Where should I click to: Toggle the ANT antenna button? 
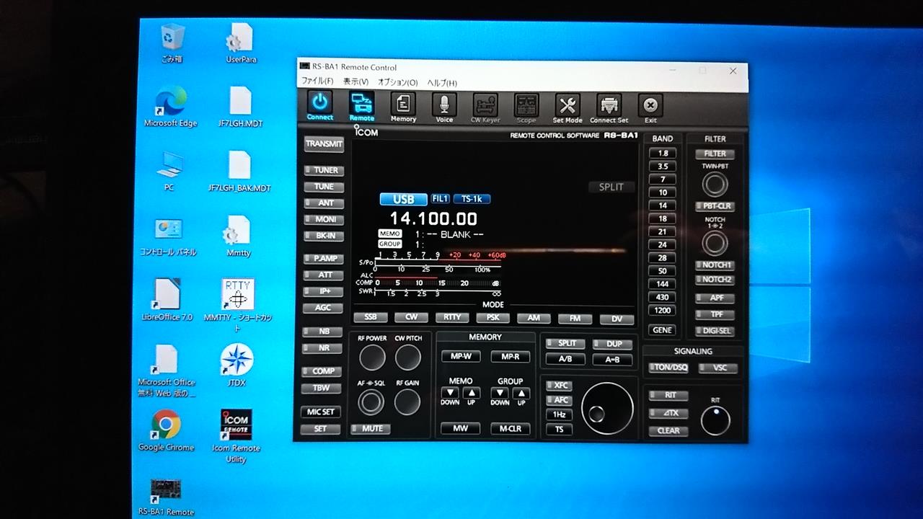324,203
